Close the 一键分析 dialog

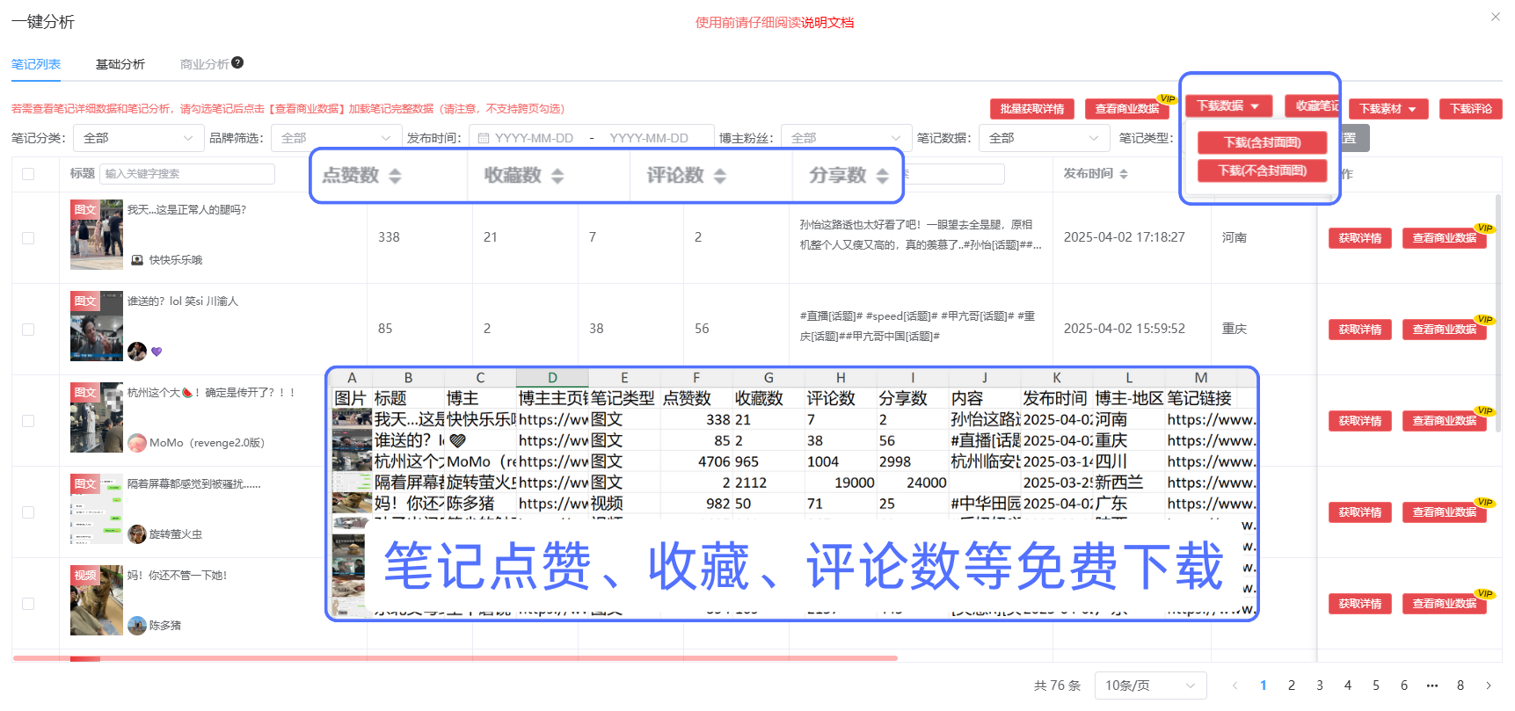pos(1495,17)
